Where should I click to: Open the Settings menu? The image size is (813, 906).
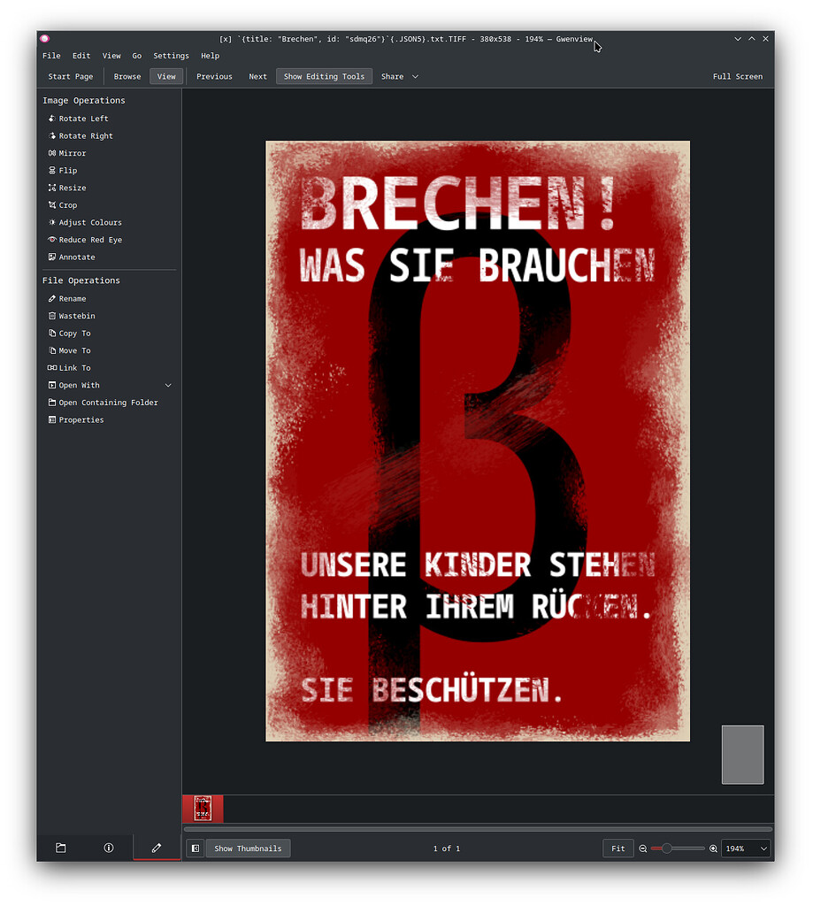171,56
